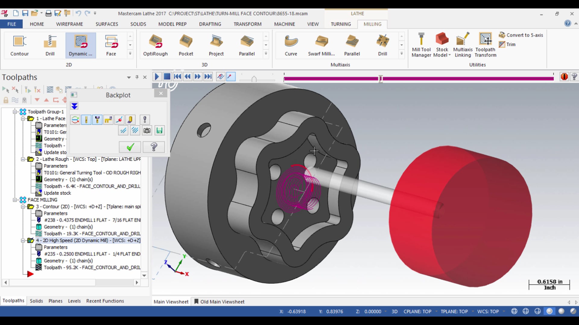Click the Backplot red ball endpoint icon
Screen dimensions: 579x325
tap(119, 119)
